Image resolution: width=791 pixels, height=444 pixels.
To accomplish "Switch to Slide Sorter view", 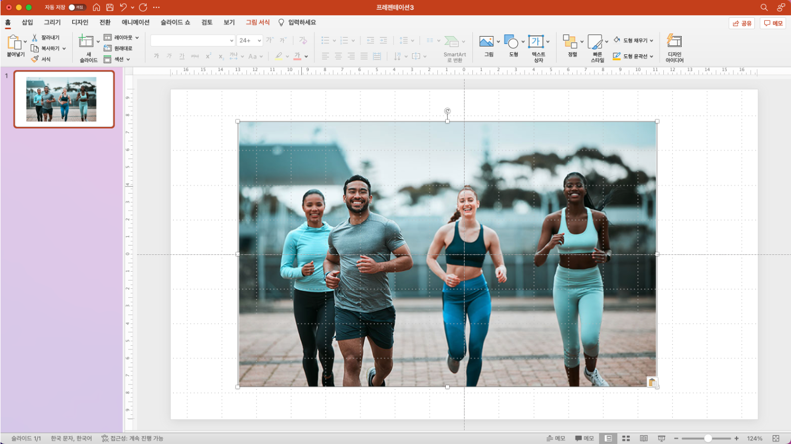I will coord(626,438).
